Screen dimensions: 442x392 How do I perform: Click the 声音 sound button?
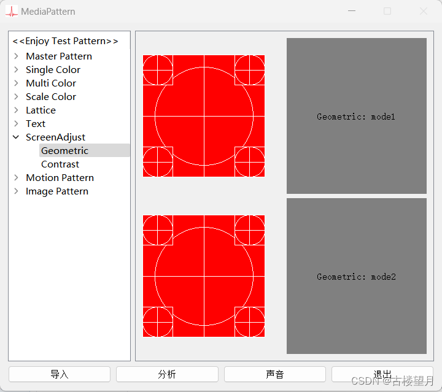[x=275, y=374]
